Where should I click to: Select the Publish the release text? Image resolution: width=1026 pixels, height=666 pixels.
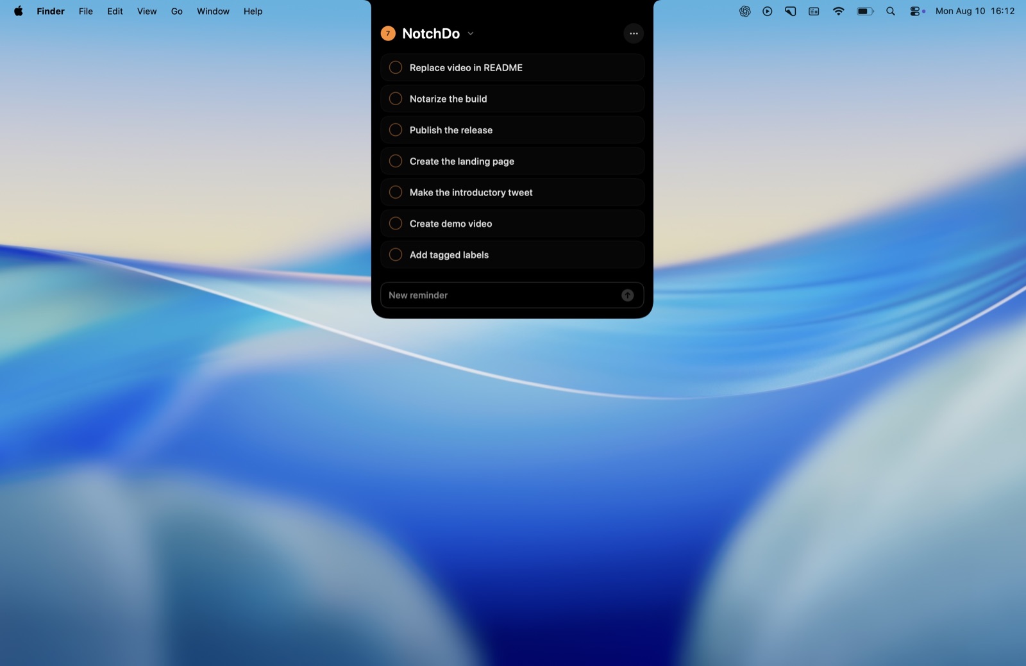coord(451,130)
